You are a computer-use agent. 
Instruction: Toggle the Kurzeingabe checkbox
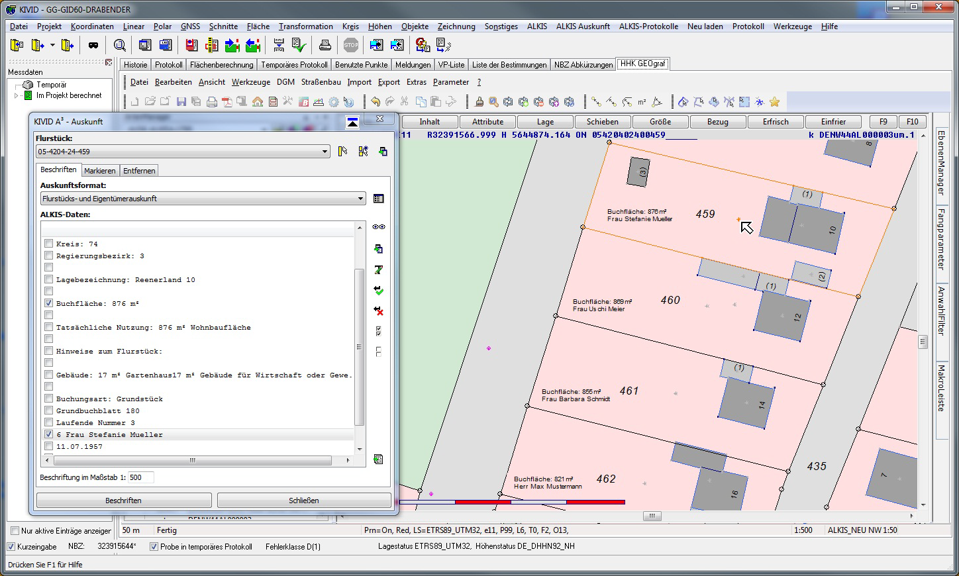click(11, 547)
